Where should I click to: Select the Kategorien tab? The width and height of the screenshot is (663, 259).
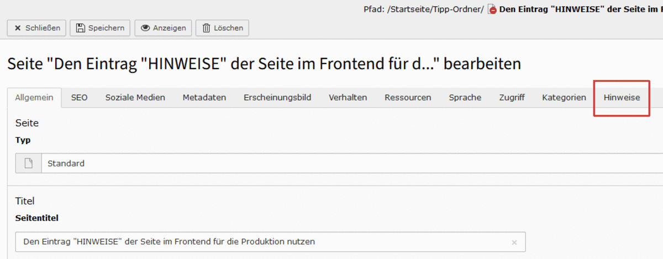pos(564,98)
